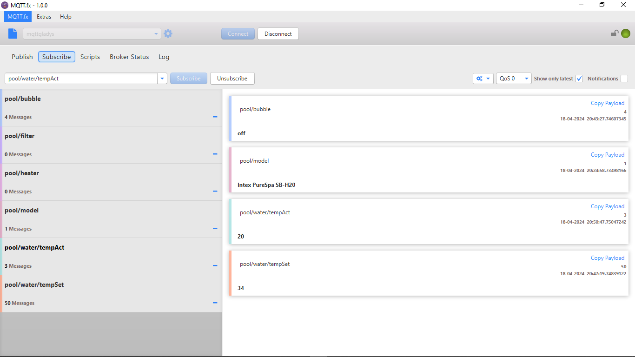Click minus icon on pool/filter topic
635x357 pixels.
point(215,154)
